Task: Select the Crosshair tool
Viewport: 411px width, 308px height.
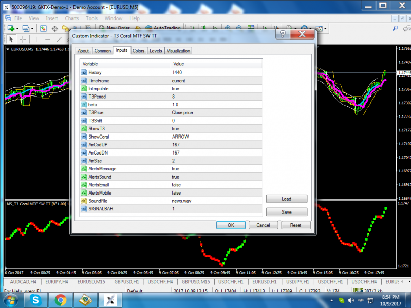Action: tap(23, 40)
